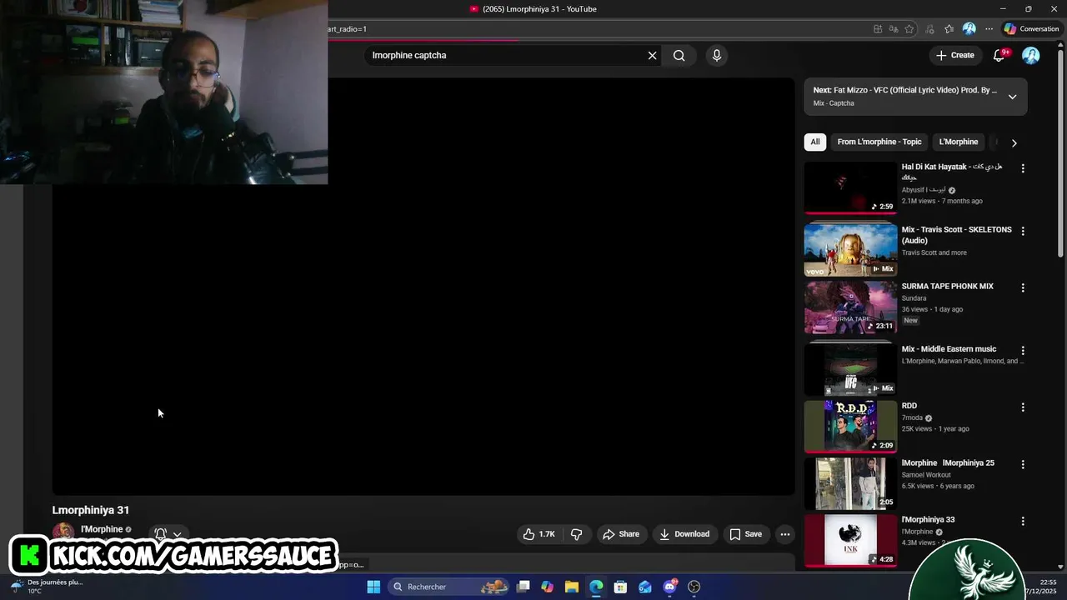Screen dimensions: 1067x600
Task: Click the browser address bar
Action: [596, 29]
